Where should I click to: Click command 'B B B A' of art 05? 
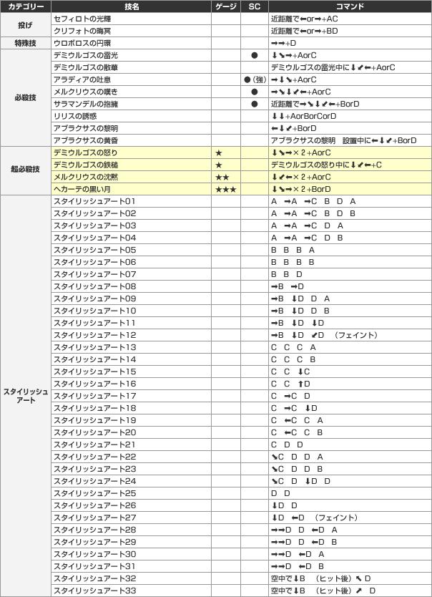pos(293,250)
